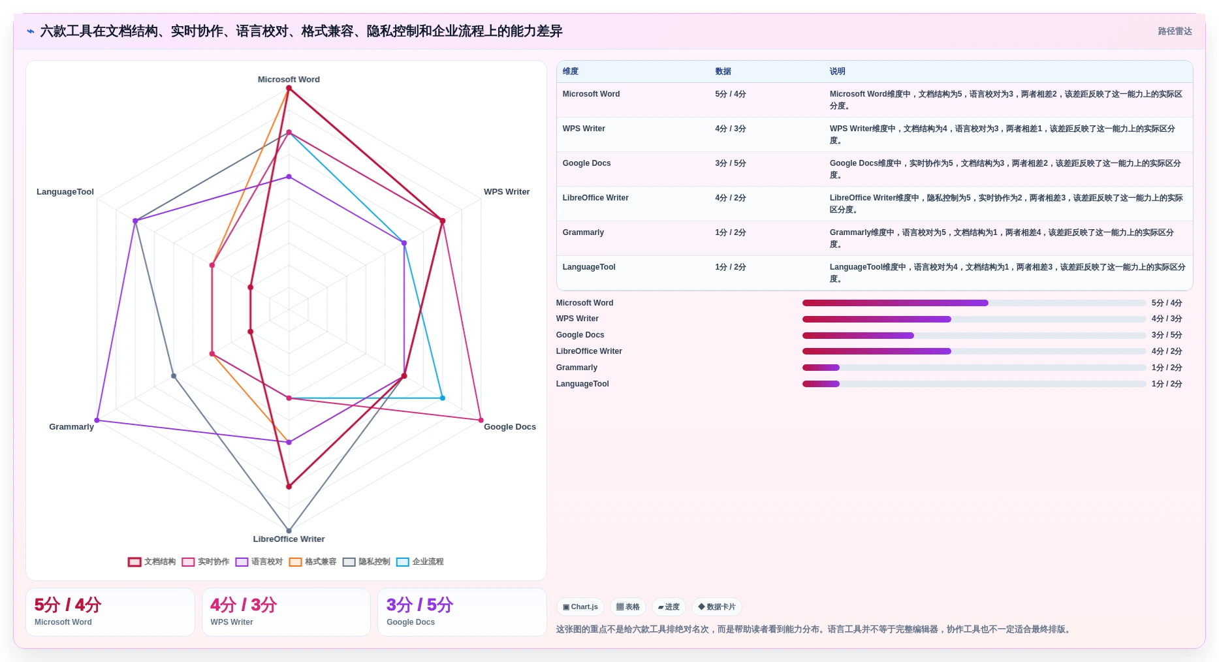Image resolution: width=1219 pixels, height=662 pixels.
Task: Click the 数据卡片 tag chip
Action: [717, 607]
